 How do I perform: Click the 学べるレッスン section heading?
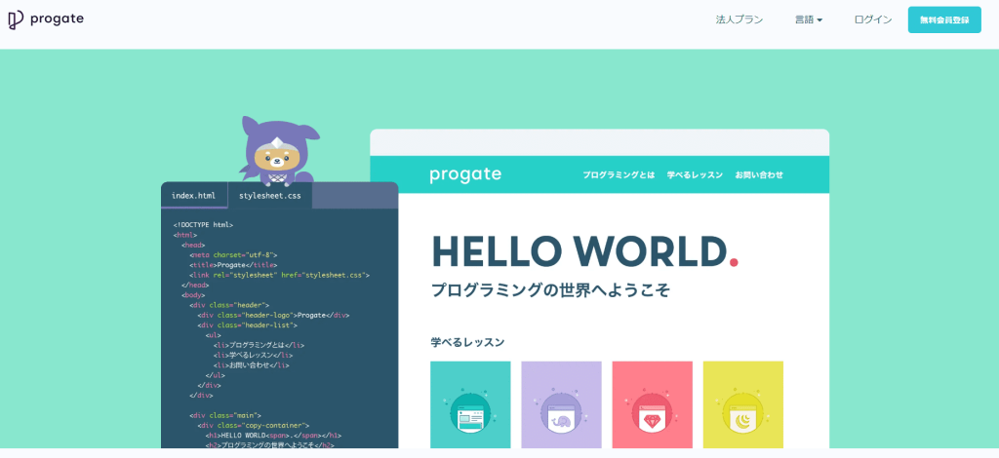coord(467,343)
